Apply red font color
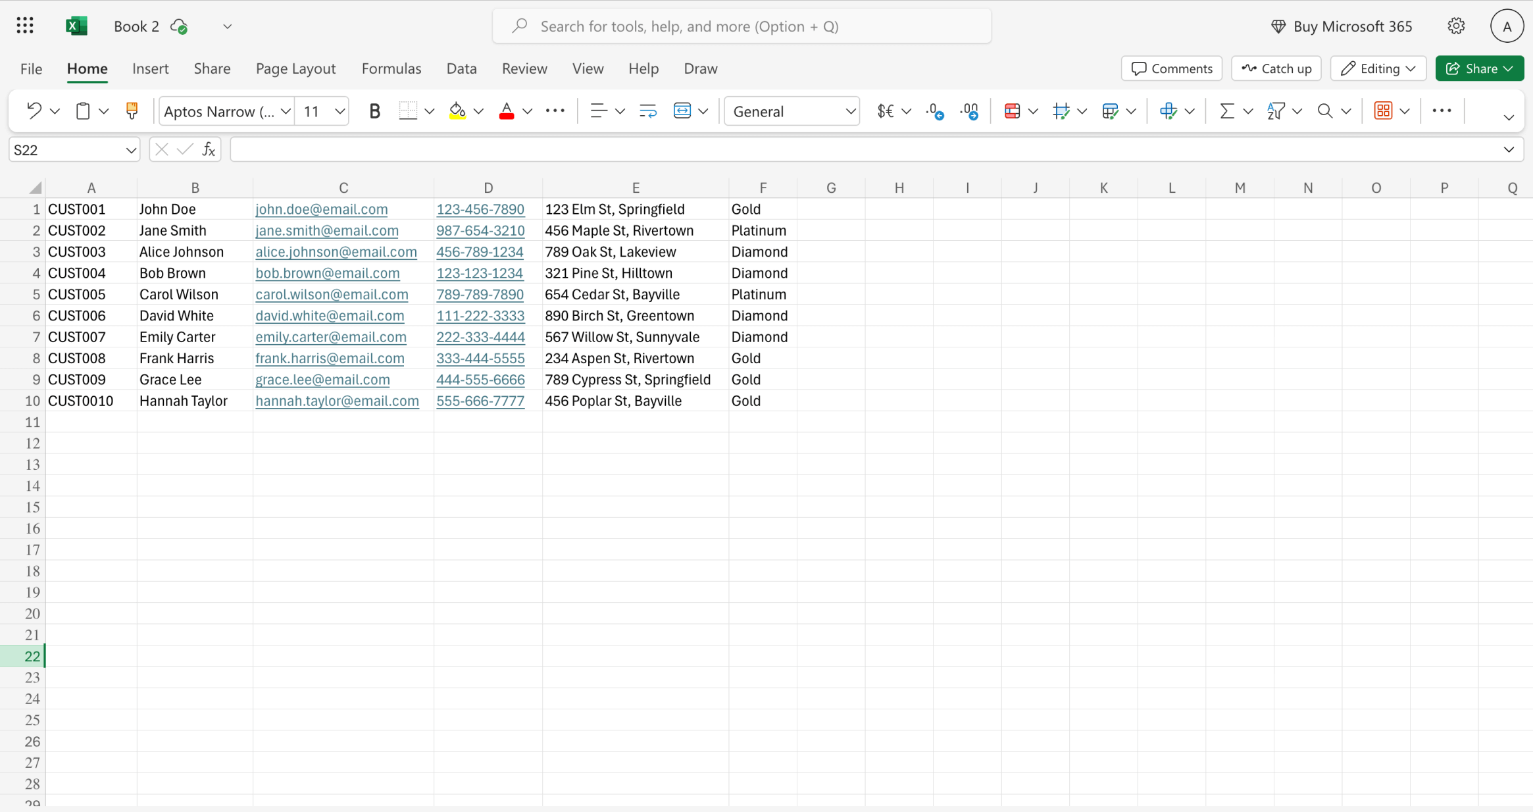Screen dimensions: 1533x812 coord(506,111)
